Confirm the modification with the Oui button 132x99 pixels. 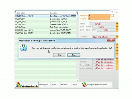coord(60,55)
